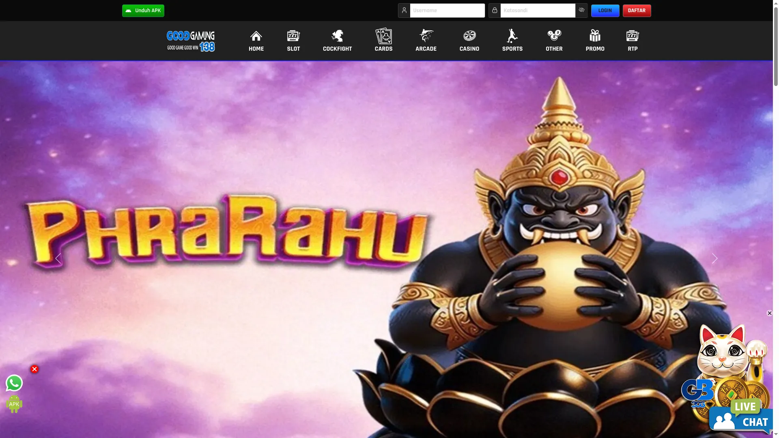Close the floating WhatsApp/APK widget
The width and height of the screenshot is (779, 438).
(34, 369)
